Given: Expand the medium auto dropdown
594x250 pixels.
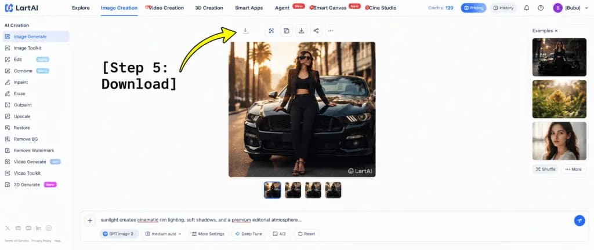Looking at the screenshot, I should 163,234.
